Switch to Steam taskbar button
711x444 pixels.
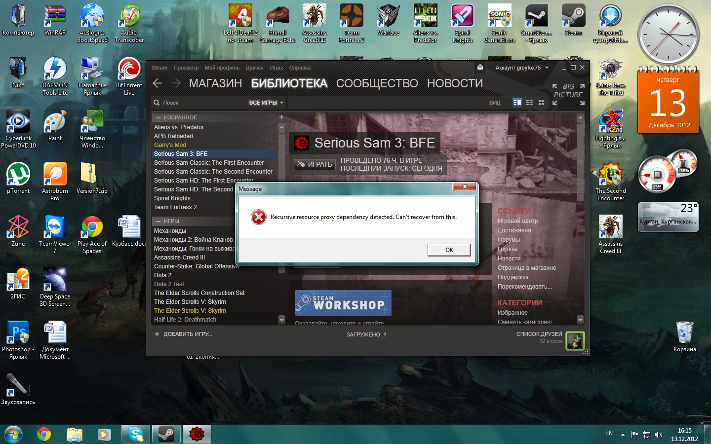(x=166, y=434)
